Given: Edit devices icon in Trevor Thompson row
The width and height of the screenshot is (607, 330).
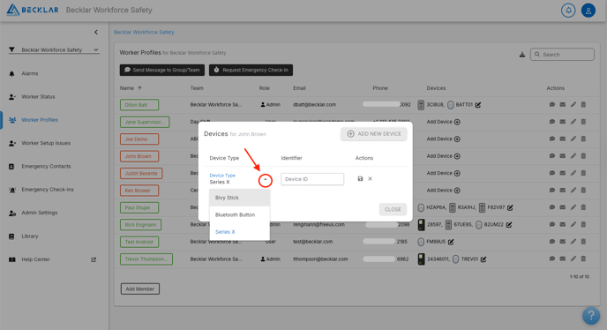Looking at the screenshot, I should coord(483,259).
